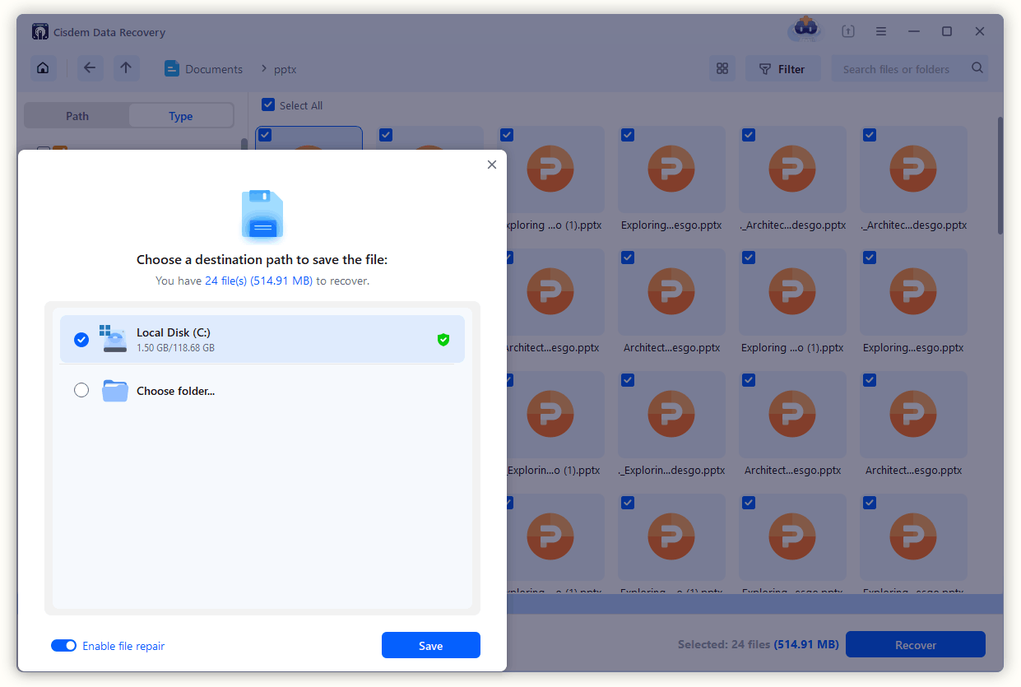Screen dimensions: 1021x687
Task: Uncheck the ._Explorin...desgo.pptx file checkbox
Action: [628, 380]
